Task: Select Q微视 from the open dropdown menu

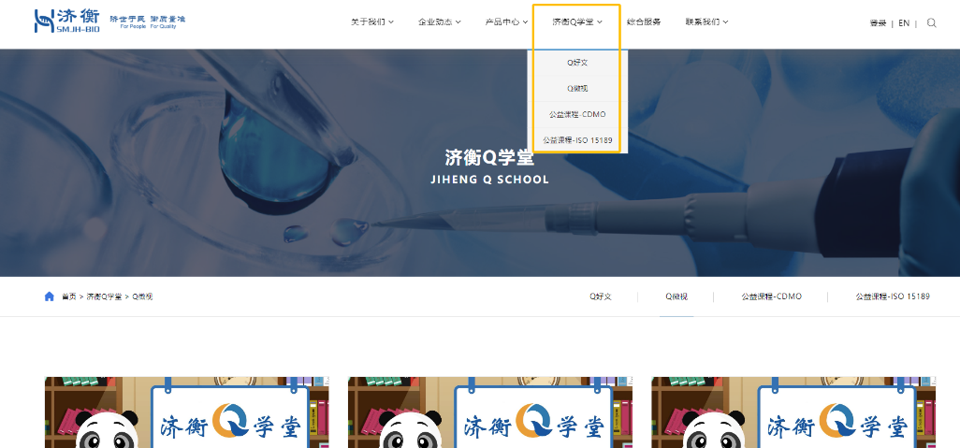Action: click(578, 89)
